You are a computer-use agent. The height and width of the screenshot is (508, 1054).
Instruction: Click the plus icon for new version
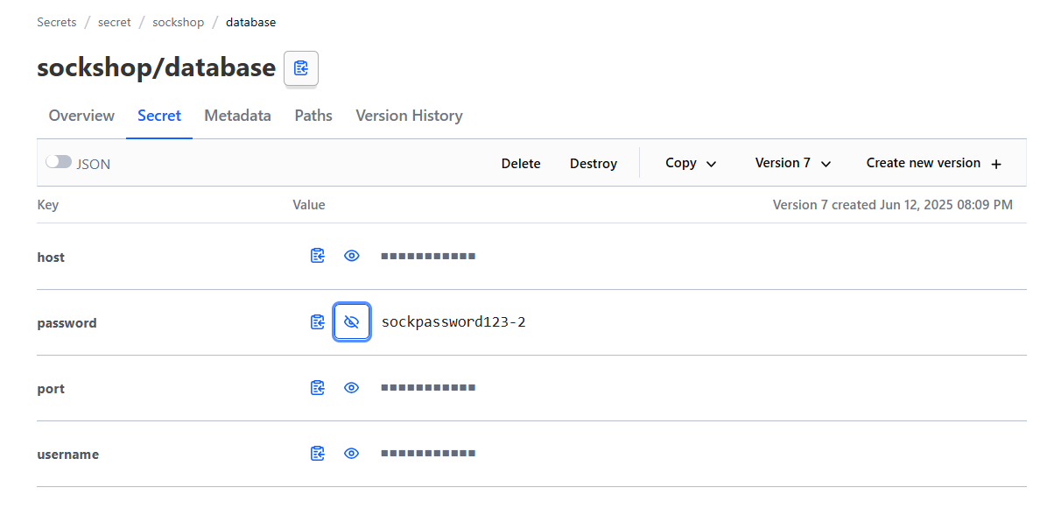coord(995,164)
